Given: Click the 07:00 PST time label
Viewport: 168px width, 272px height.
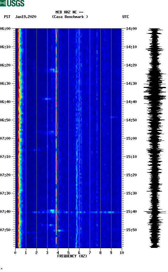Looking at the screenshot, I should click(x=5, y=138).
